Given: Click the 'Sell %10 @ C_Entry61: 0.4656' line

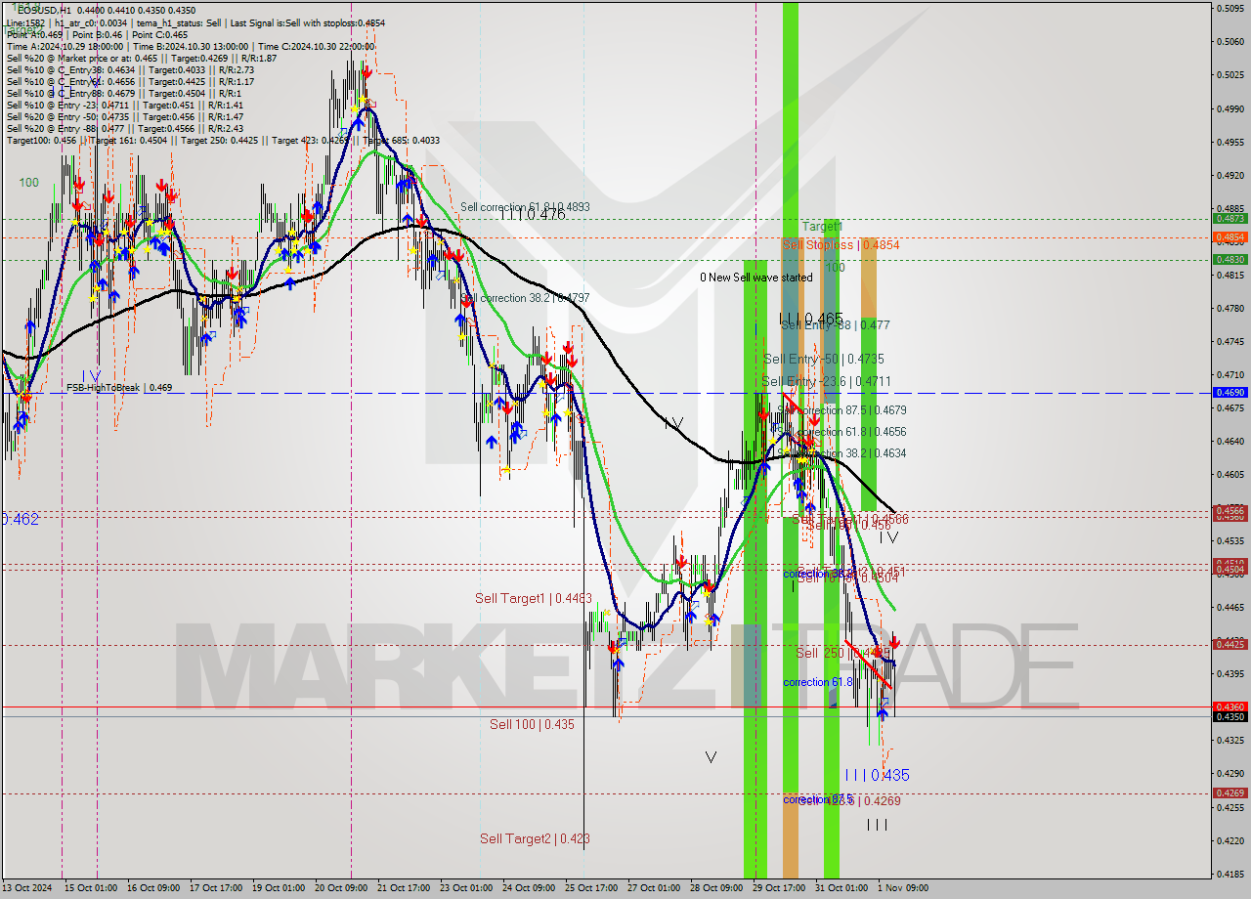Looking at the screenshot, I should [130, 81].
